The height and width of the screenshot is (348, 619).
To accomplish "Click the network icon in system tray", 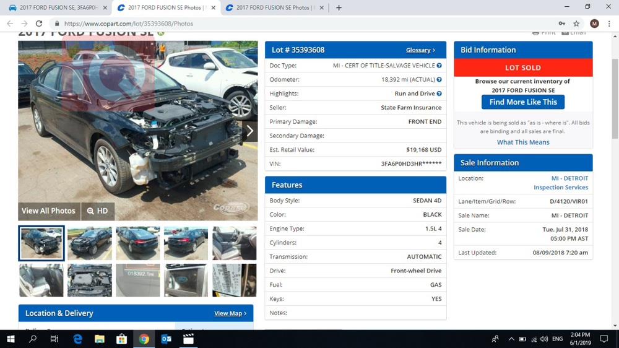I will click(x=534, y=339).
